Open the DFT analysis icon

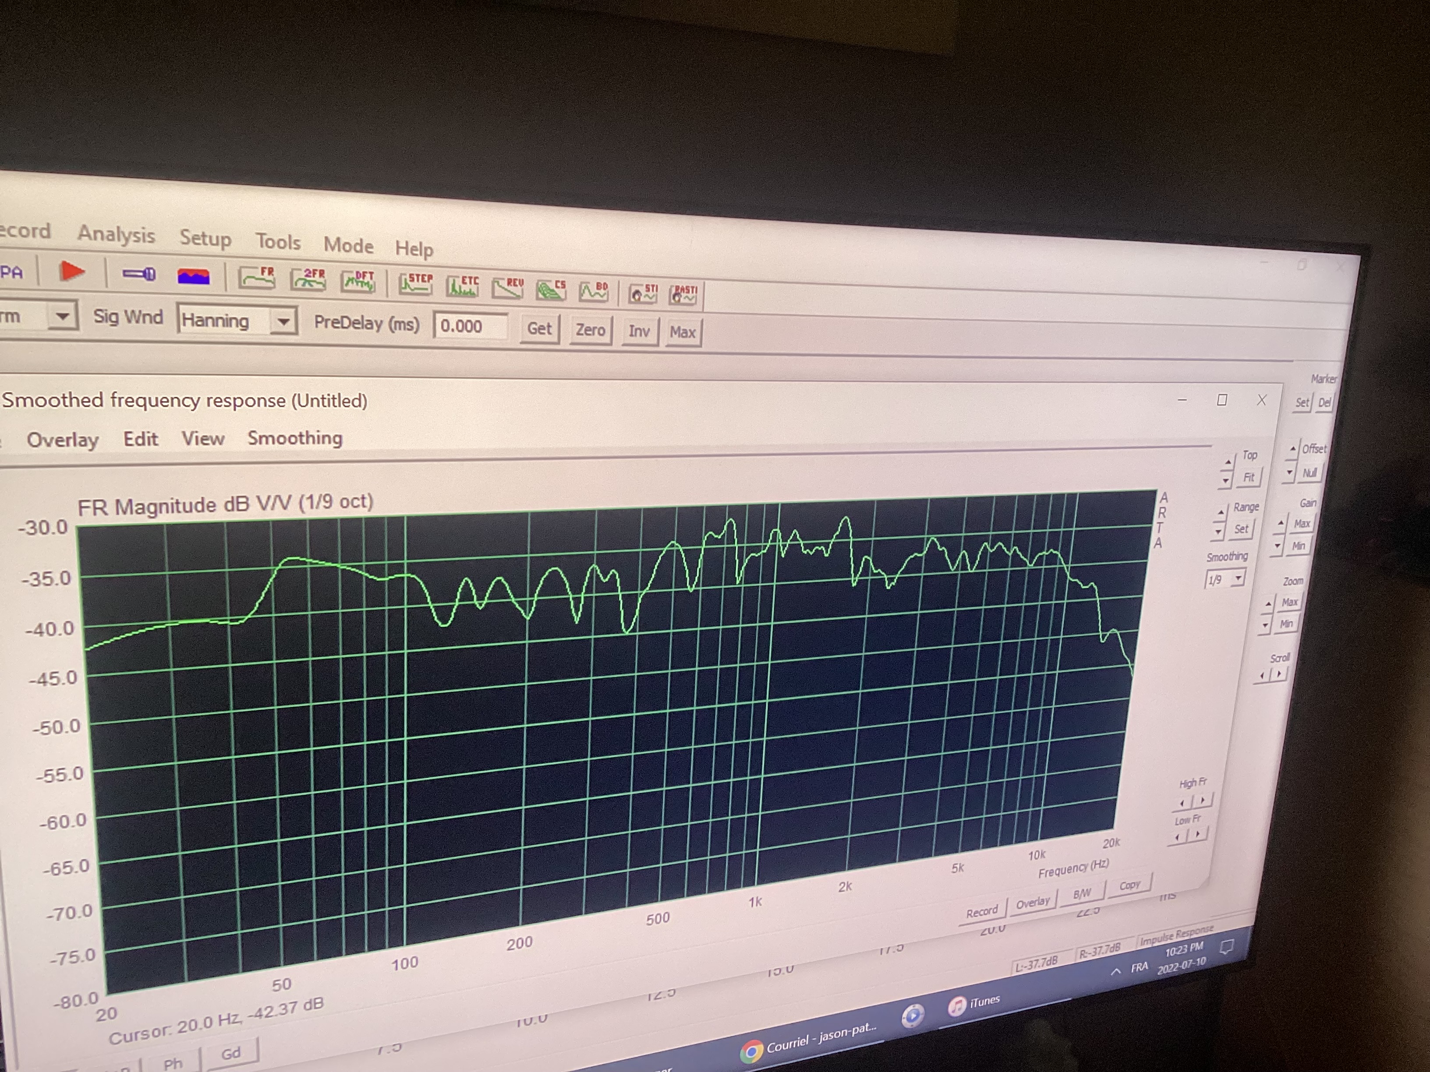coord(359,281)
